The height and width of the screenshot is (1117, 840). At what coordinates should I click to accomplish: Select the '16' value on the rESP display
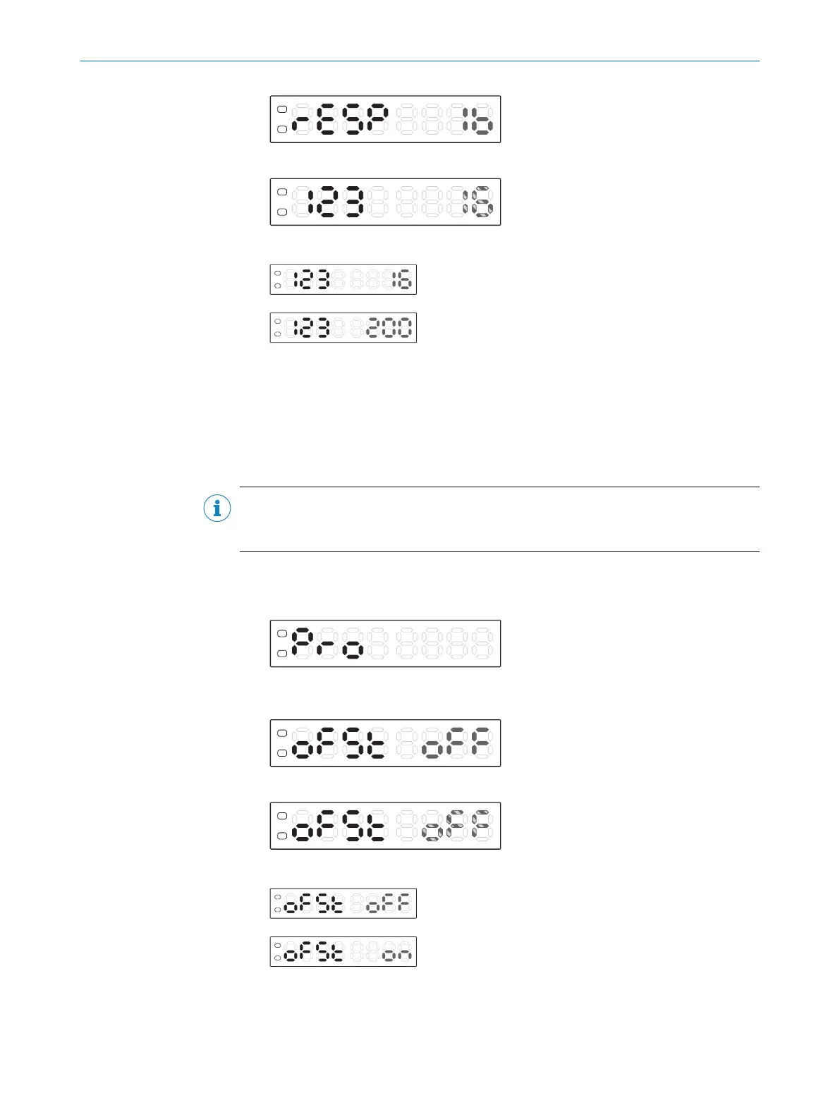tap(477, 119)
